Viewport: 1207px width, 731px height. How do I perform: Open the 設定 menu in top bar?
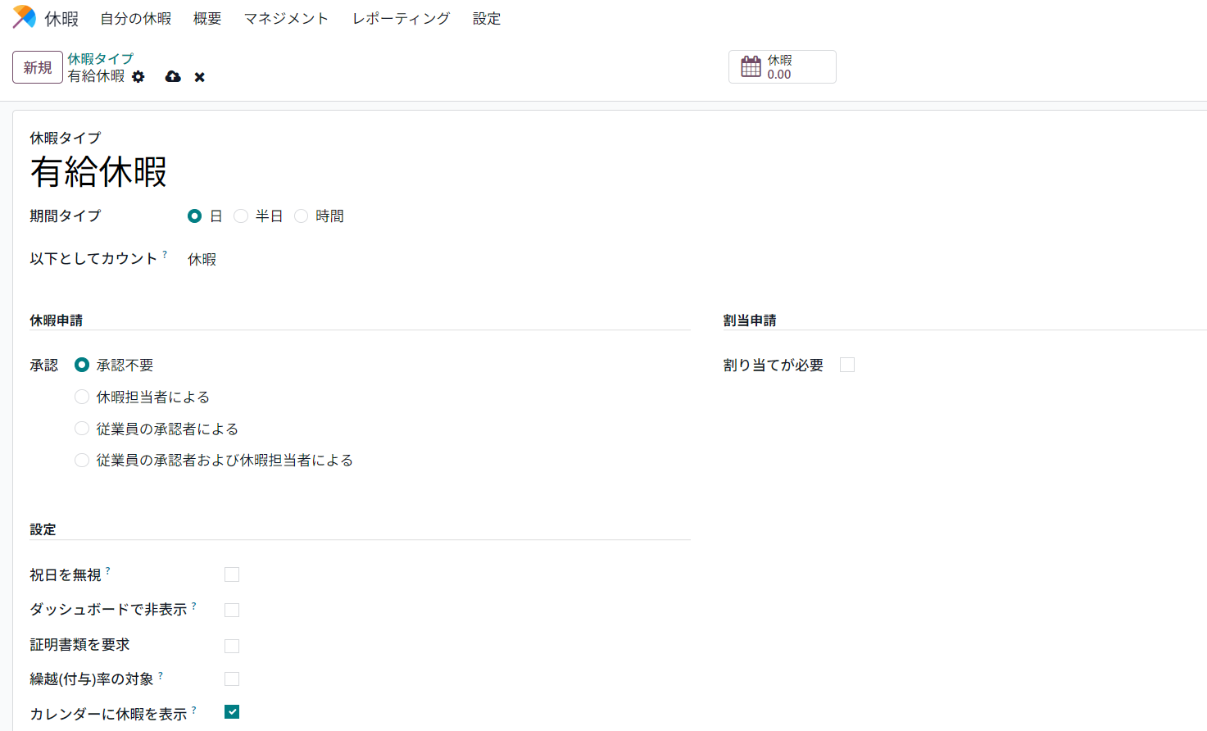[487, 18]
